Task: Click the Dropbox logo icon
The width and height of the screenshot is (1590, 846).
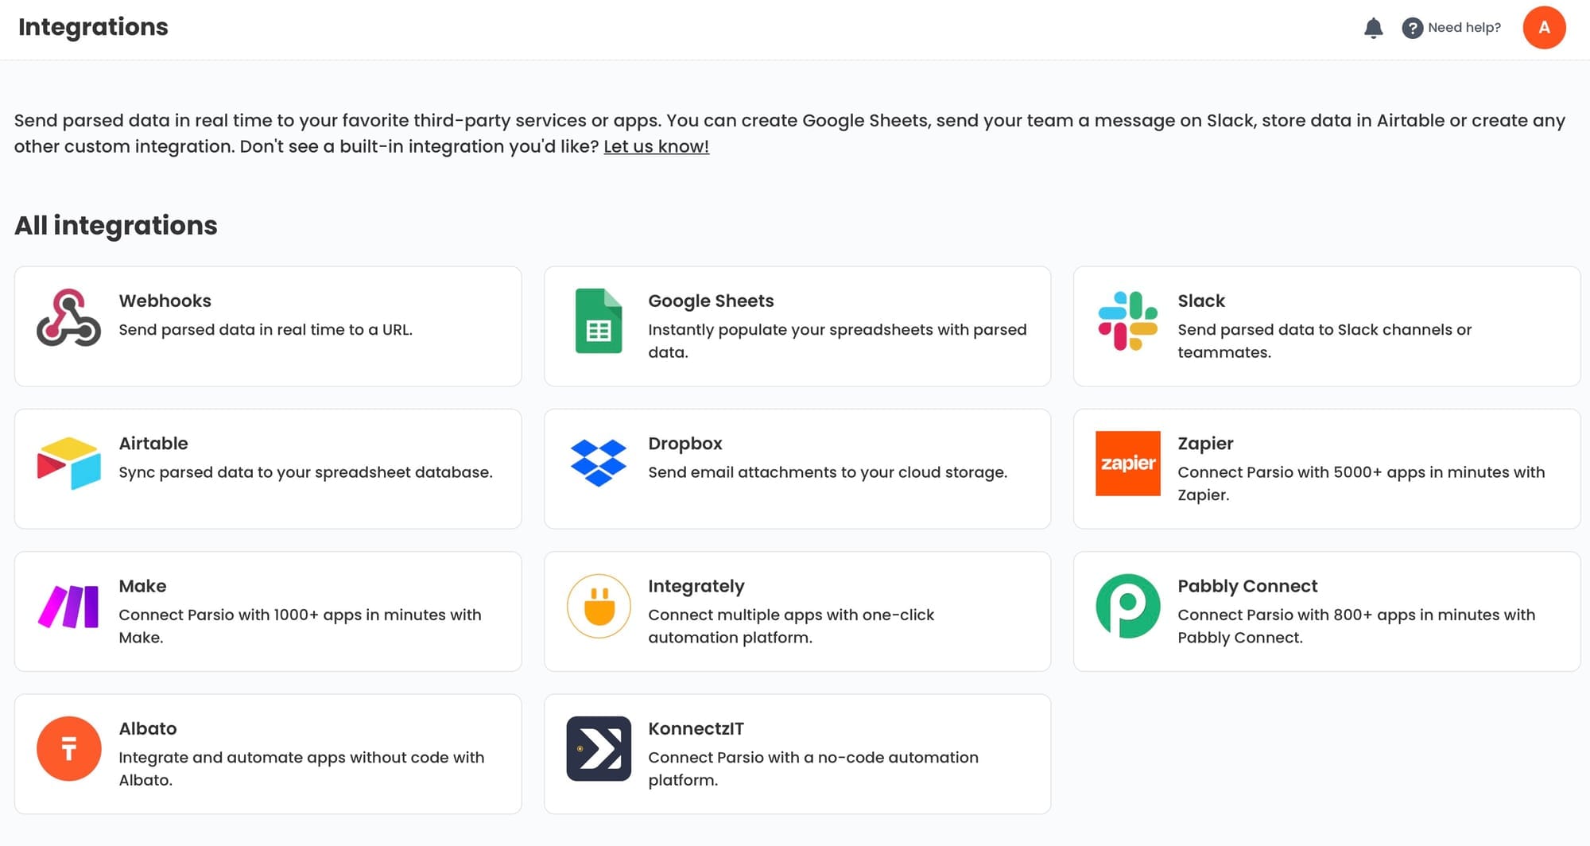Action: (x=598, y=463)
